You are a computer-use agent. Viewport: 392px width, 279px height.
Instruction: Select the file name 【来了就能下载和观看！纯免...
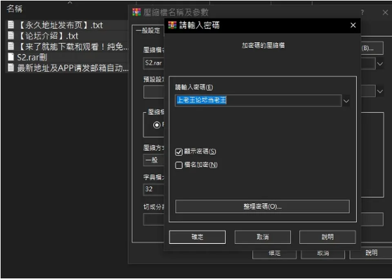[x=73, y=46]
